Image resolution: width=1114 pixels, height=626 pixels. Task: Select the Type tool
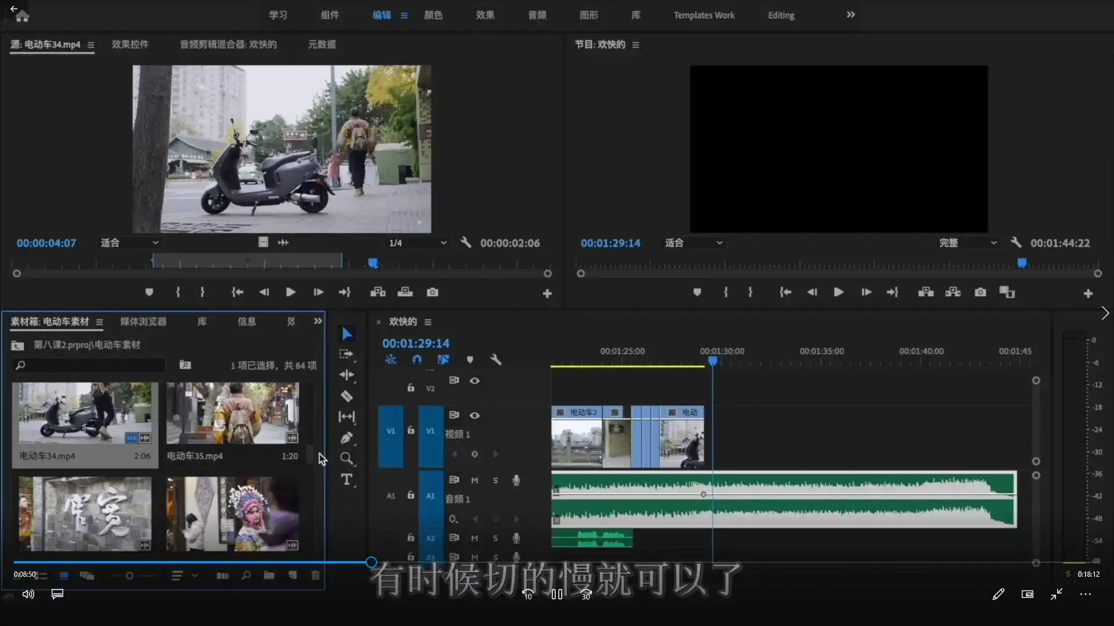347,479
